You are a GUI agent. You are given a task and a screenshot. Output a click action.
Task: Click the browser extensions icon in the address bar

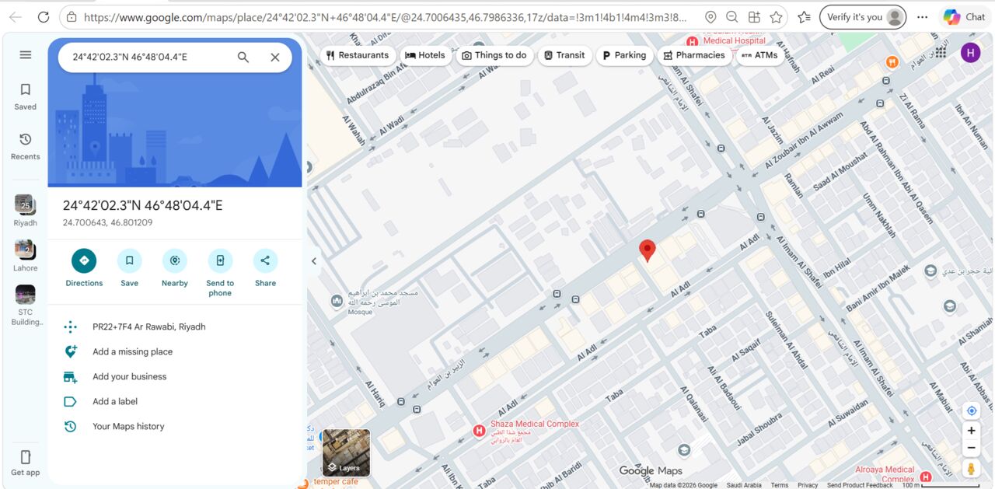(754, 16)
